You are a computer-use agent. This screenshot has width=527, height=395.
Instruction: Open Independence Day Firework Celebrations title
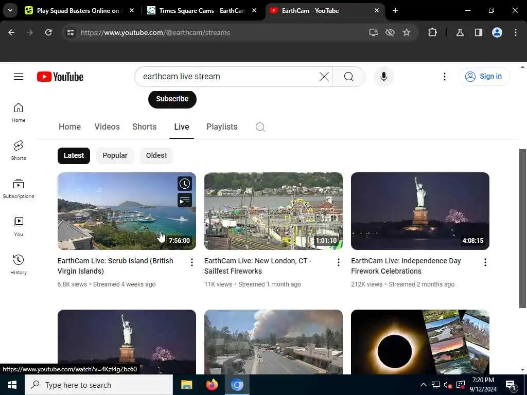406,266
